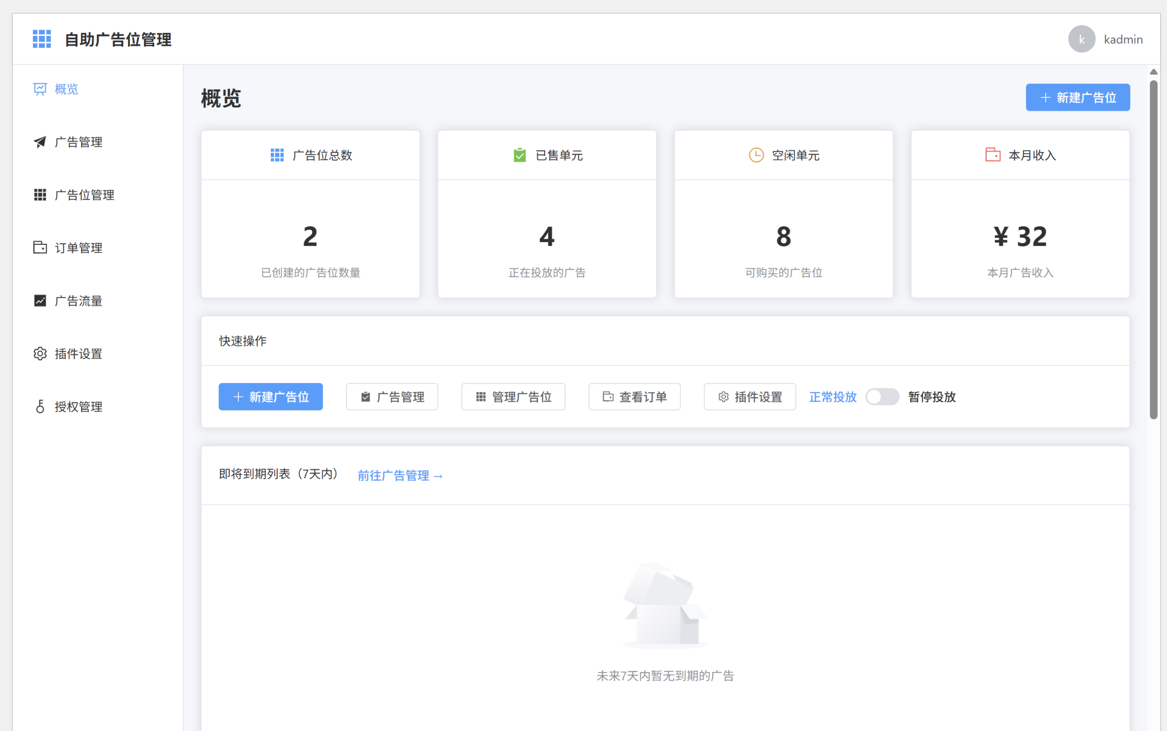The height and width of the screenshot is (731, 1167).
Task: Click the green checklist icon on 已售单元 card
Action: coord(519,155)
